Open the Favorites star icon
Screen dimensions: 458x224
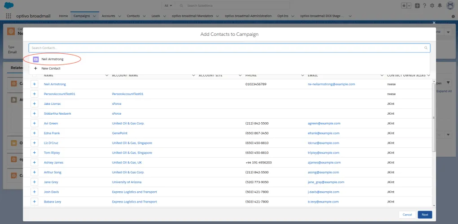pos(404,5)
